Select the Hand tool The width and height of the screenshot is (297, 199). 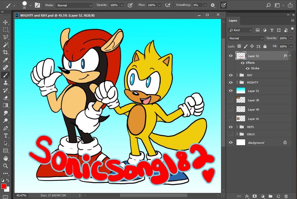click(6, 158)
